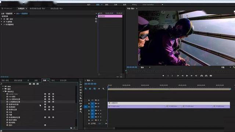The width and height of the screenshot is (235, 132).
Task: Click the timeline playhead marker
Action: pyautogui.click(x=108, y=87)
